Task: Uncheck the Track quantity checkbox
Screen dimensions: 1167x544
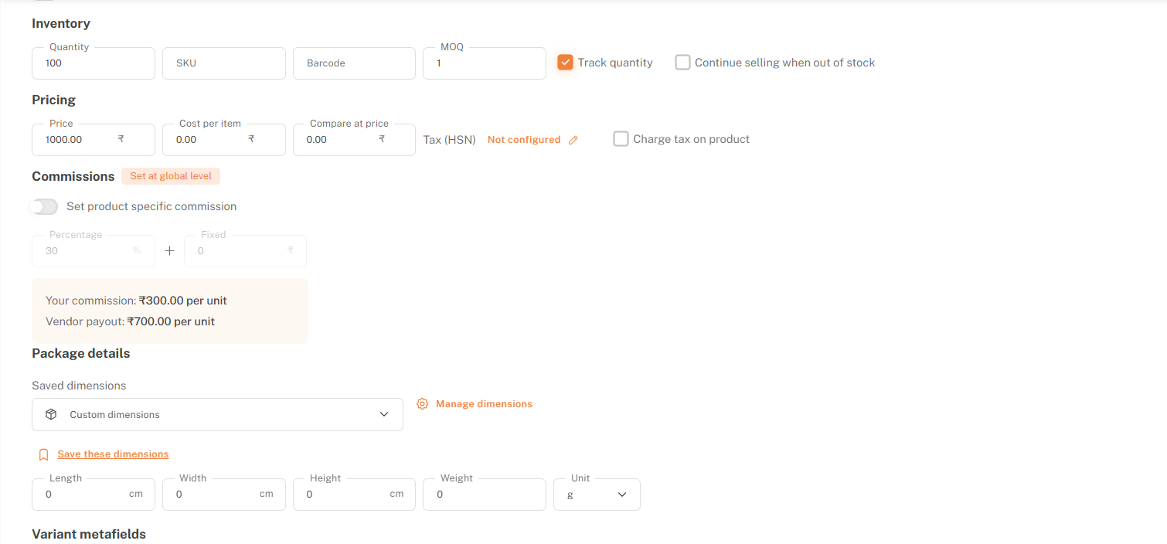Action: [x=565, y=63]
